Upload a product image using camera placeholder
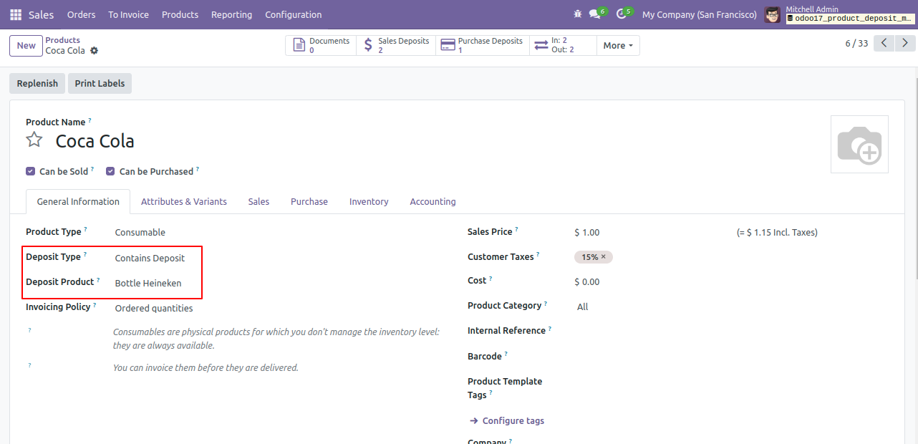This screenshot has height=444, width=918. [859, 144]
